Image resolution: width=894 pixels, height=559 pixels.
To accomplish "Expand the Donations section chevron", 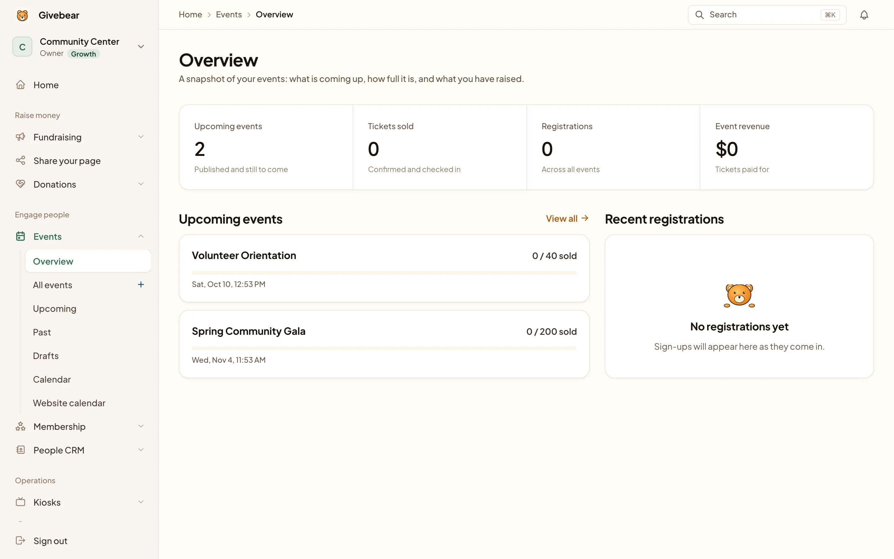I will [x=141, y=184].
